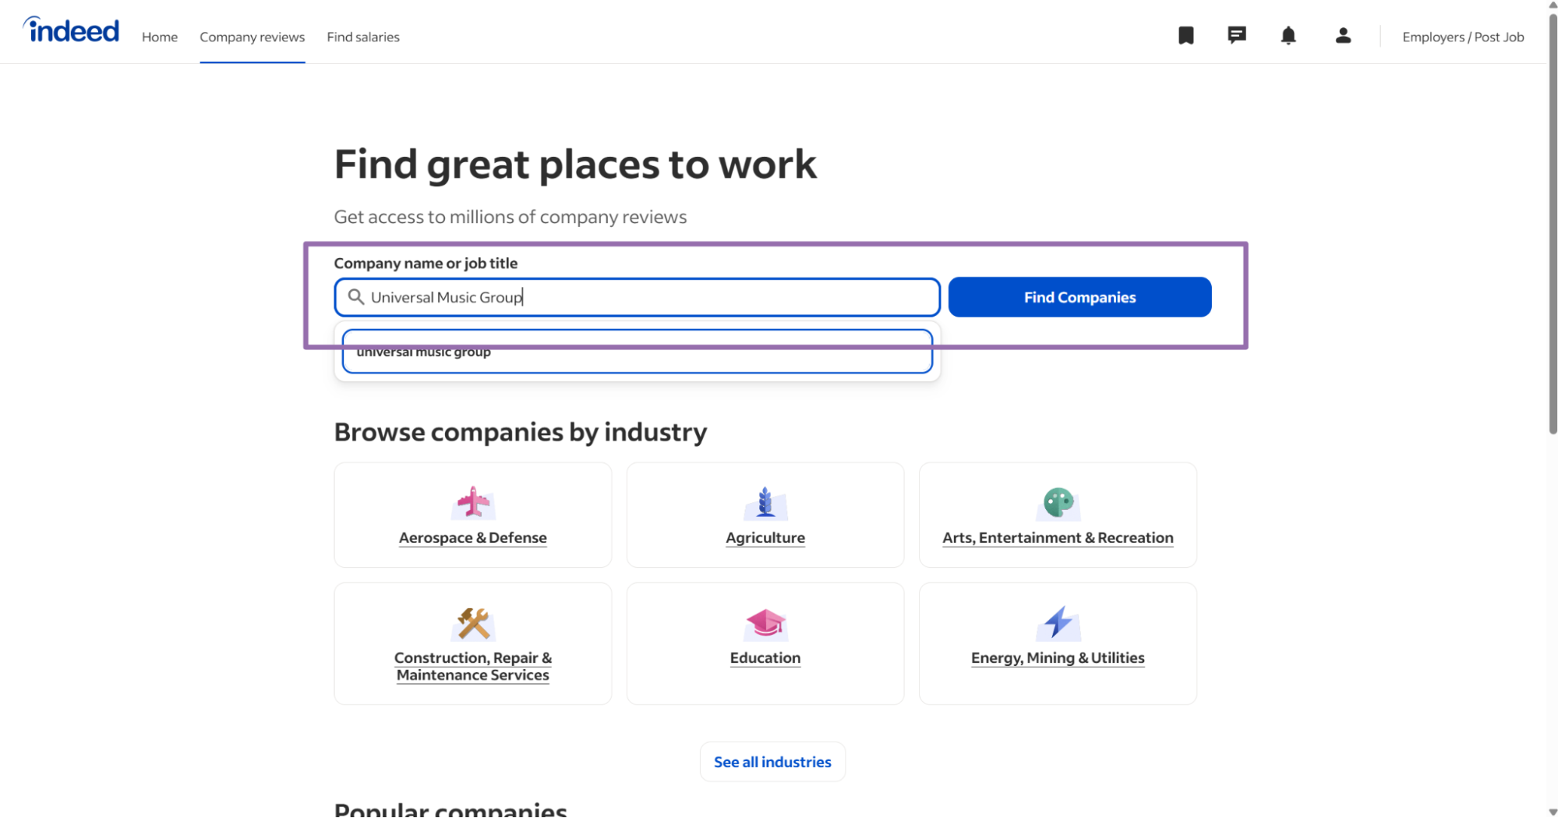Open Employers / Post Job link
1558x818 pixels.
(x=1463, y=37)
